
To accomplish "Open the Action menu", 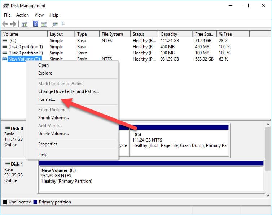I will point(23,15).
